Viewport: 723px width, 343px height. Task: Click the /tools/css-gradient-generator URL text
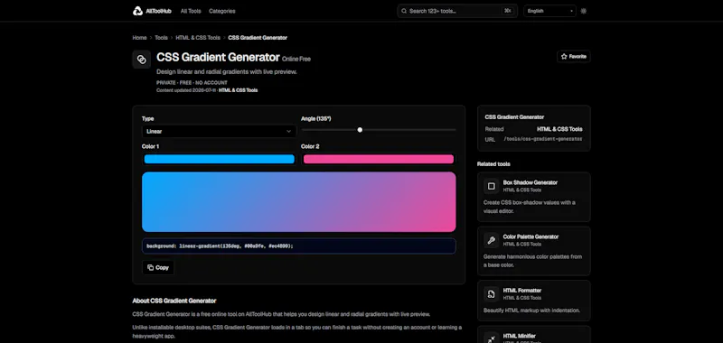(543, 139)
